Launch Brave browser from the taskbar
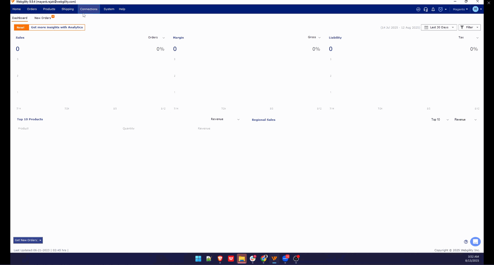This screenshot has width=494, height=265. [220, 259]
